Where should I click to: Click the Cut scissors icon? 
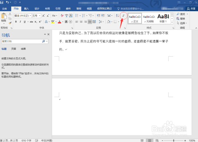[10, 14]
